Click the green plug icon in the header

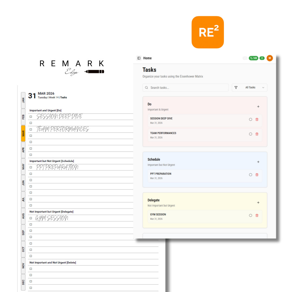[x=262, y=58]
